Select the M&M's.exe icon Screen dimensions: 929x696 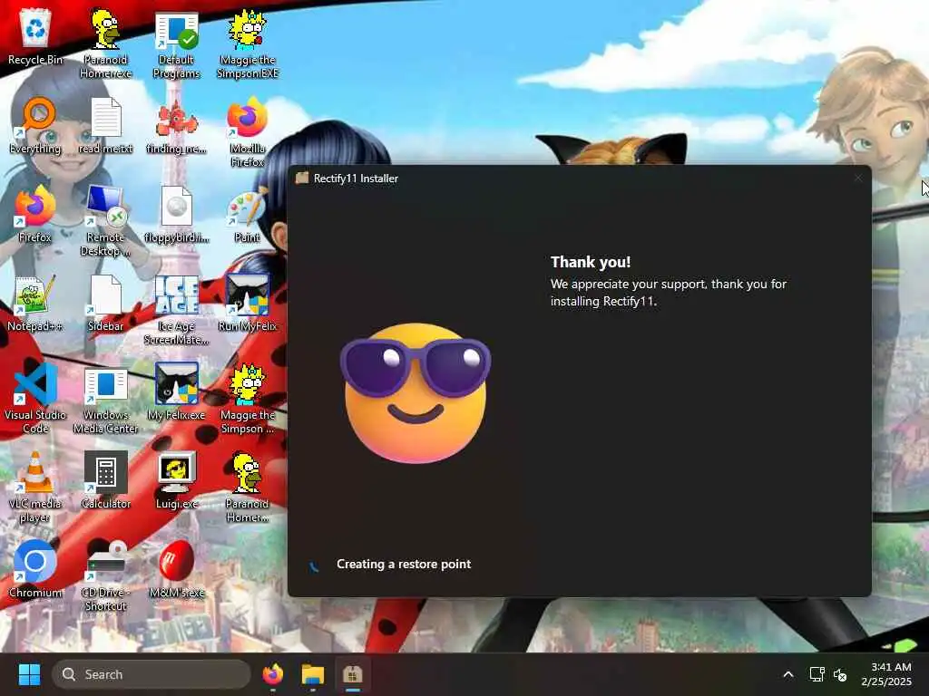(177, 569)
